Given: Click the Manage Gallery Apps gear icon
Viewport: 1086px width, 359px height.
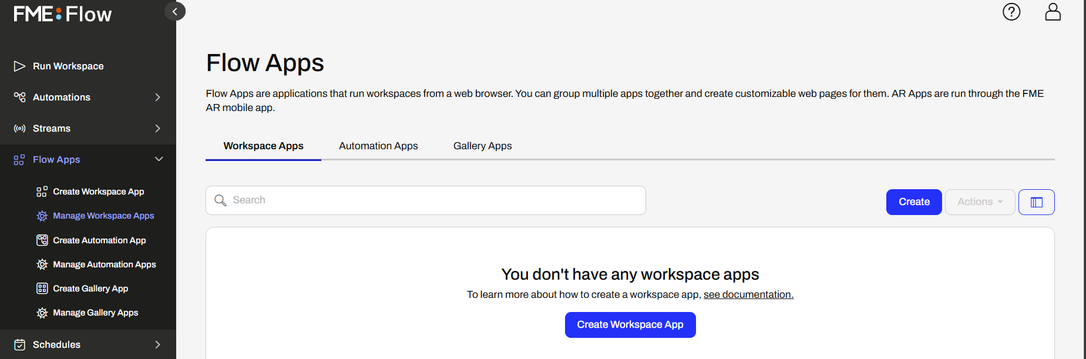Looking at the screenshot, I should (x=42, y=313).
